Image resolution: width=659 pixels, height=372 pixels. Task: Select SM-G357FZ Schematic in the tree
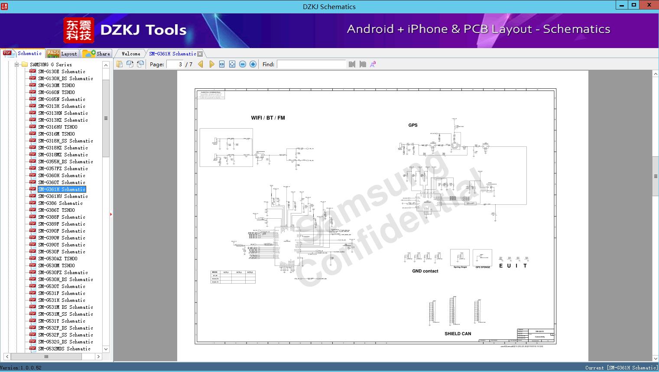pos(63,168)
